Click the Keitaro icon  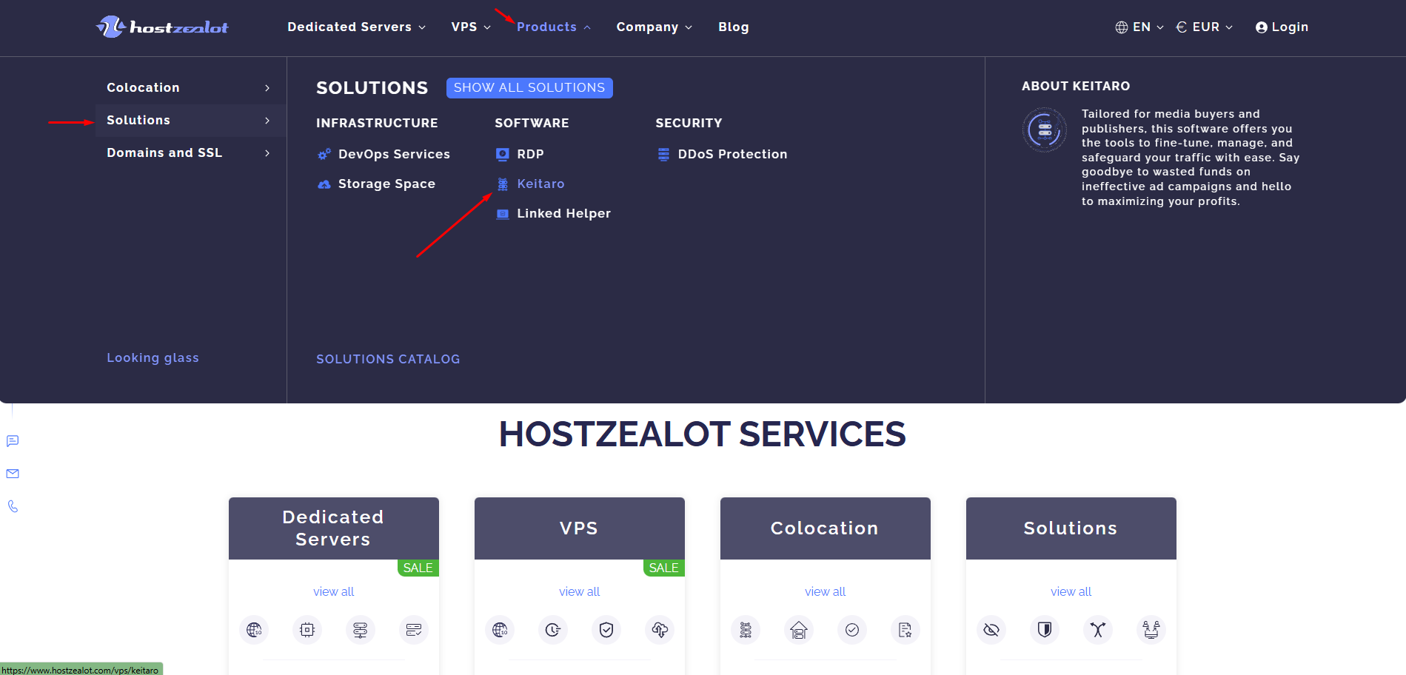(503, 184)
